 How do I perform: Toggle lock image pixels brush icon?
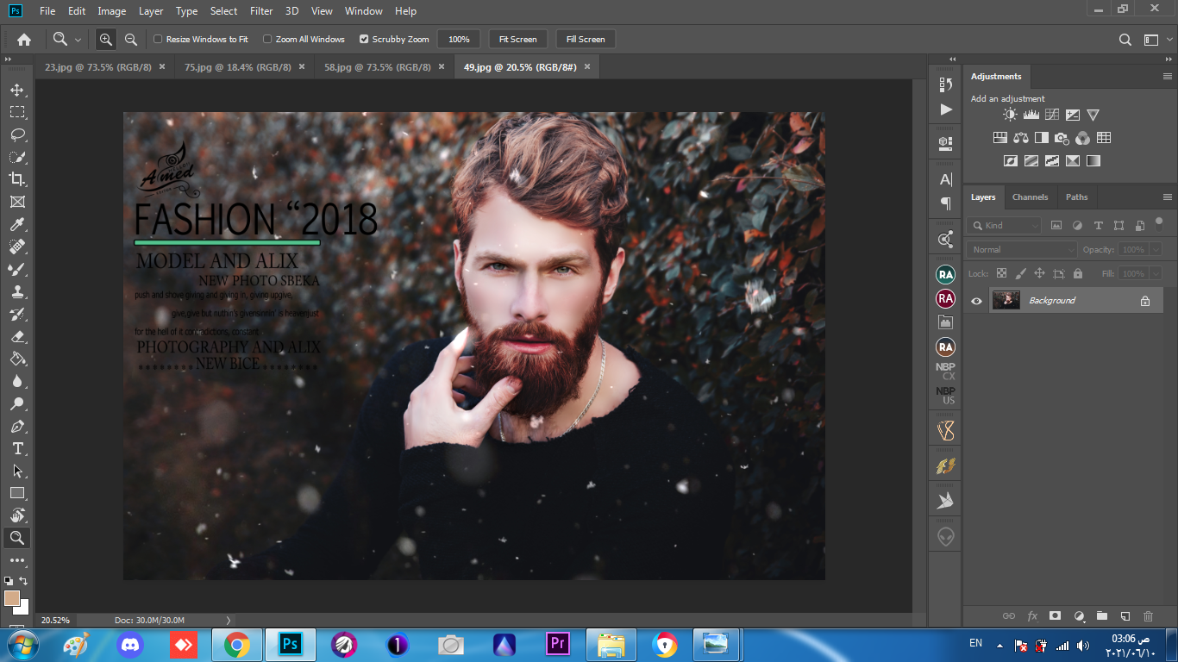click(1020, 273)
